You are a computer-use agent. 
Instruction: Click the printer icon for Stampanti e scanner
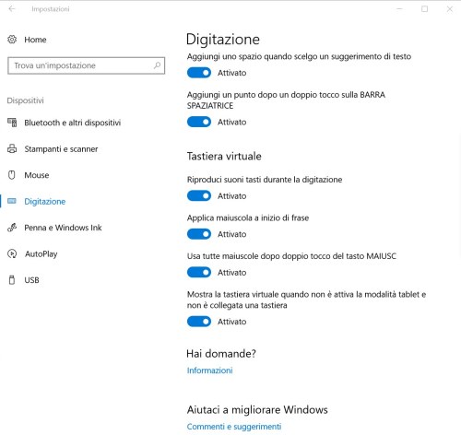[12, 148]
